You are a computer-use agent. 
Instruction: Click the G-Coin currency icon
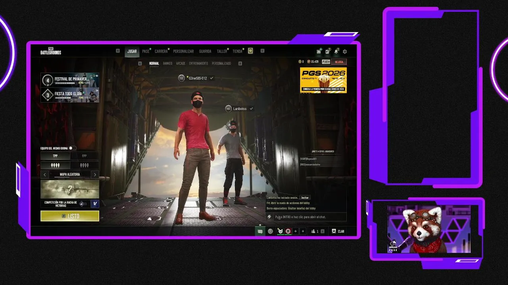point(300,62)
